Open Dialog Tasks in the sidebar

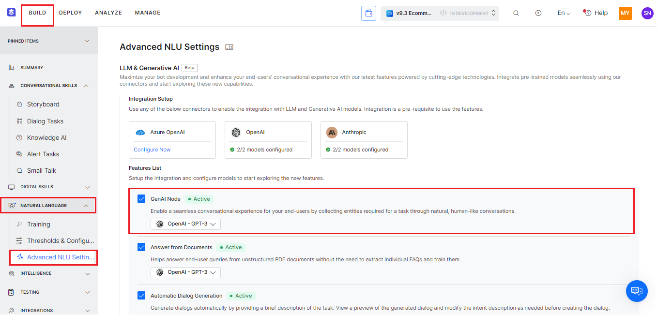pyautogui.click(x=45, y=121)
